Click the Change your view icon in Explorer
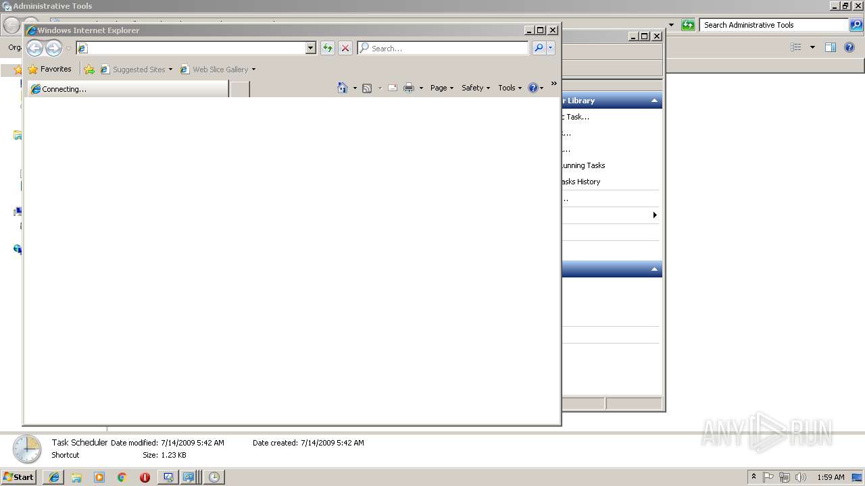Viewport: 865px width, 486px height. (x=796, y=47)
